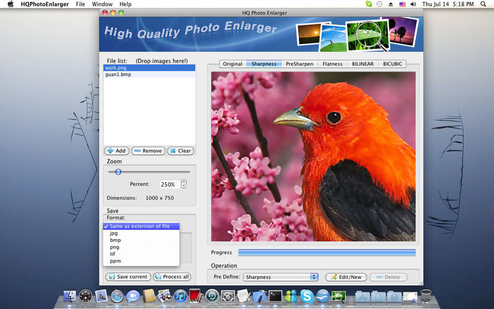Open Messenger two-people icon in dock
This screenshot has width=494, height=309.
[x=291, y=297]
